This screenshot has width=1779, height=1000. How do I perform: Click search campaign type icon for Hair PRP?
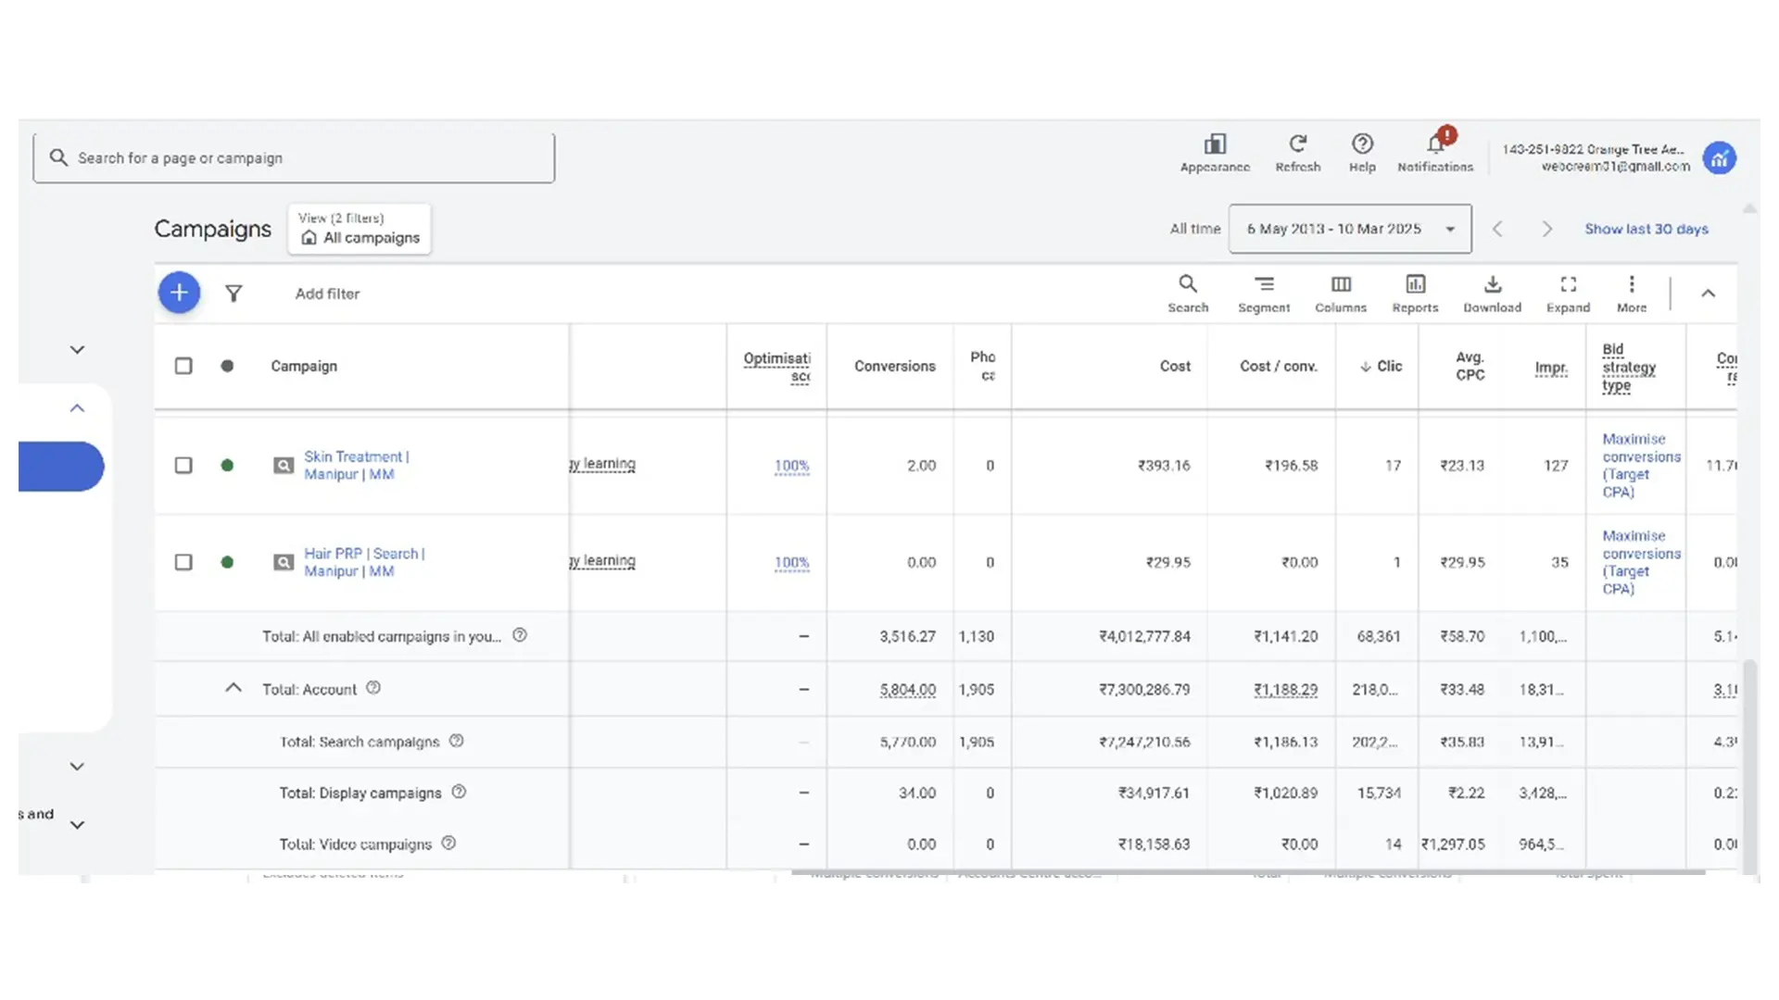tap(284, 562)
